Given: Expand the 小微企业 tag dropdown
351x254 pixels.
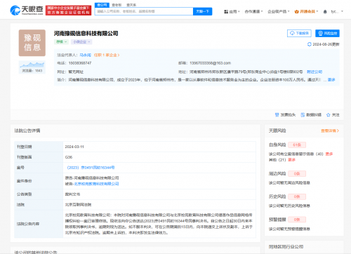Looking at the screenshot, I should [x=81, y=42].
